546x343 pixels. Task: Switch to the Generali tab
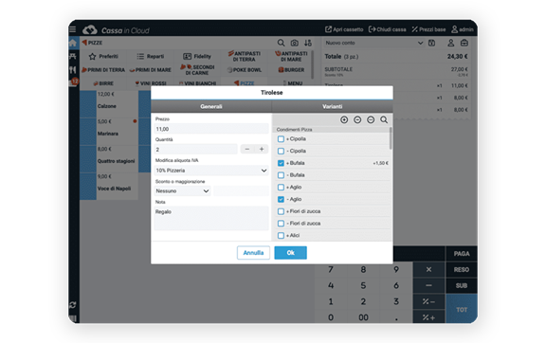tap(211, 106)
